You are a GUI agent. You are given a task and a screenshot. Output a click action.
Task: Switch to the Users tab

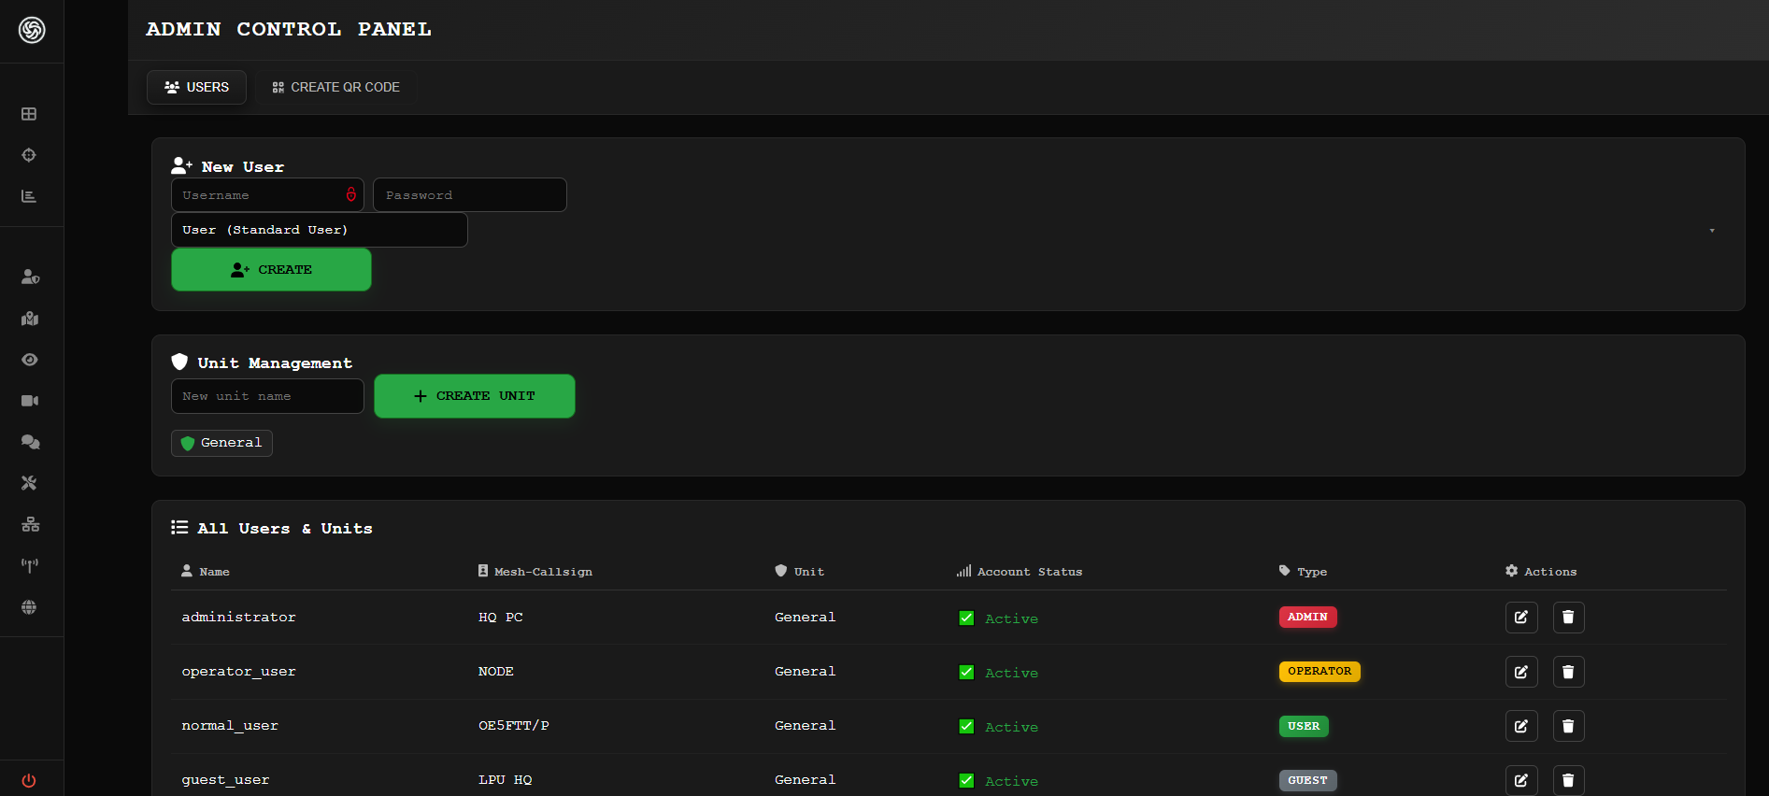[196, 87]
